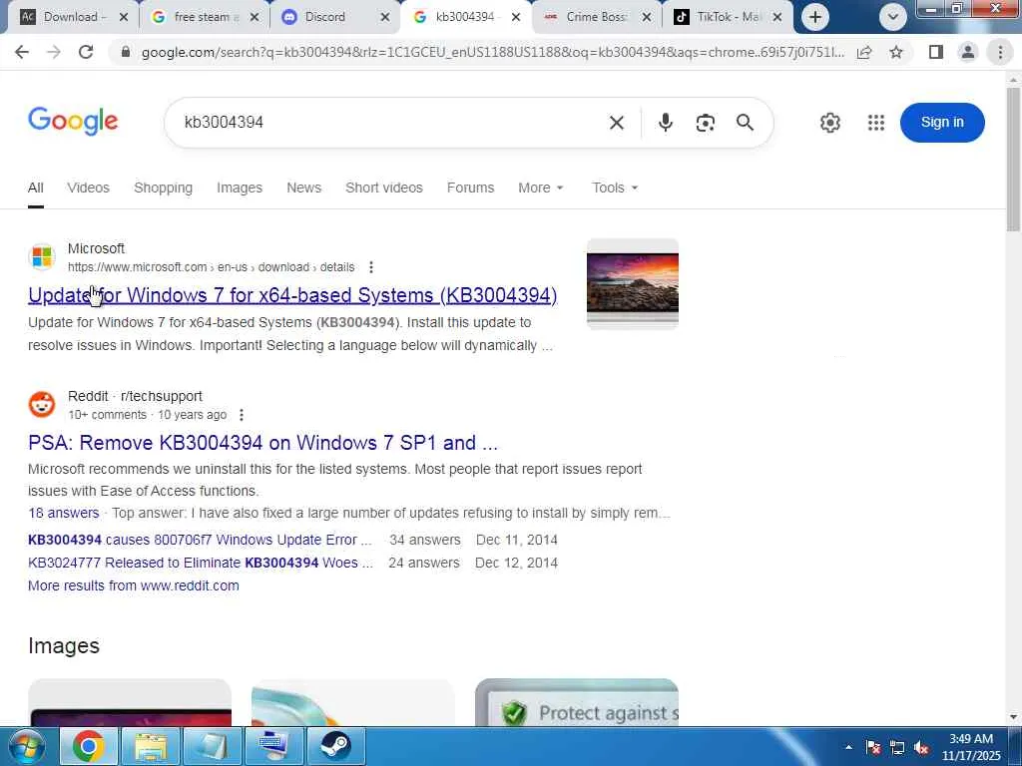Select the Short videos filter

[384, 188]
